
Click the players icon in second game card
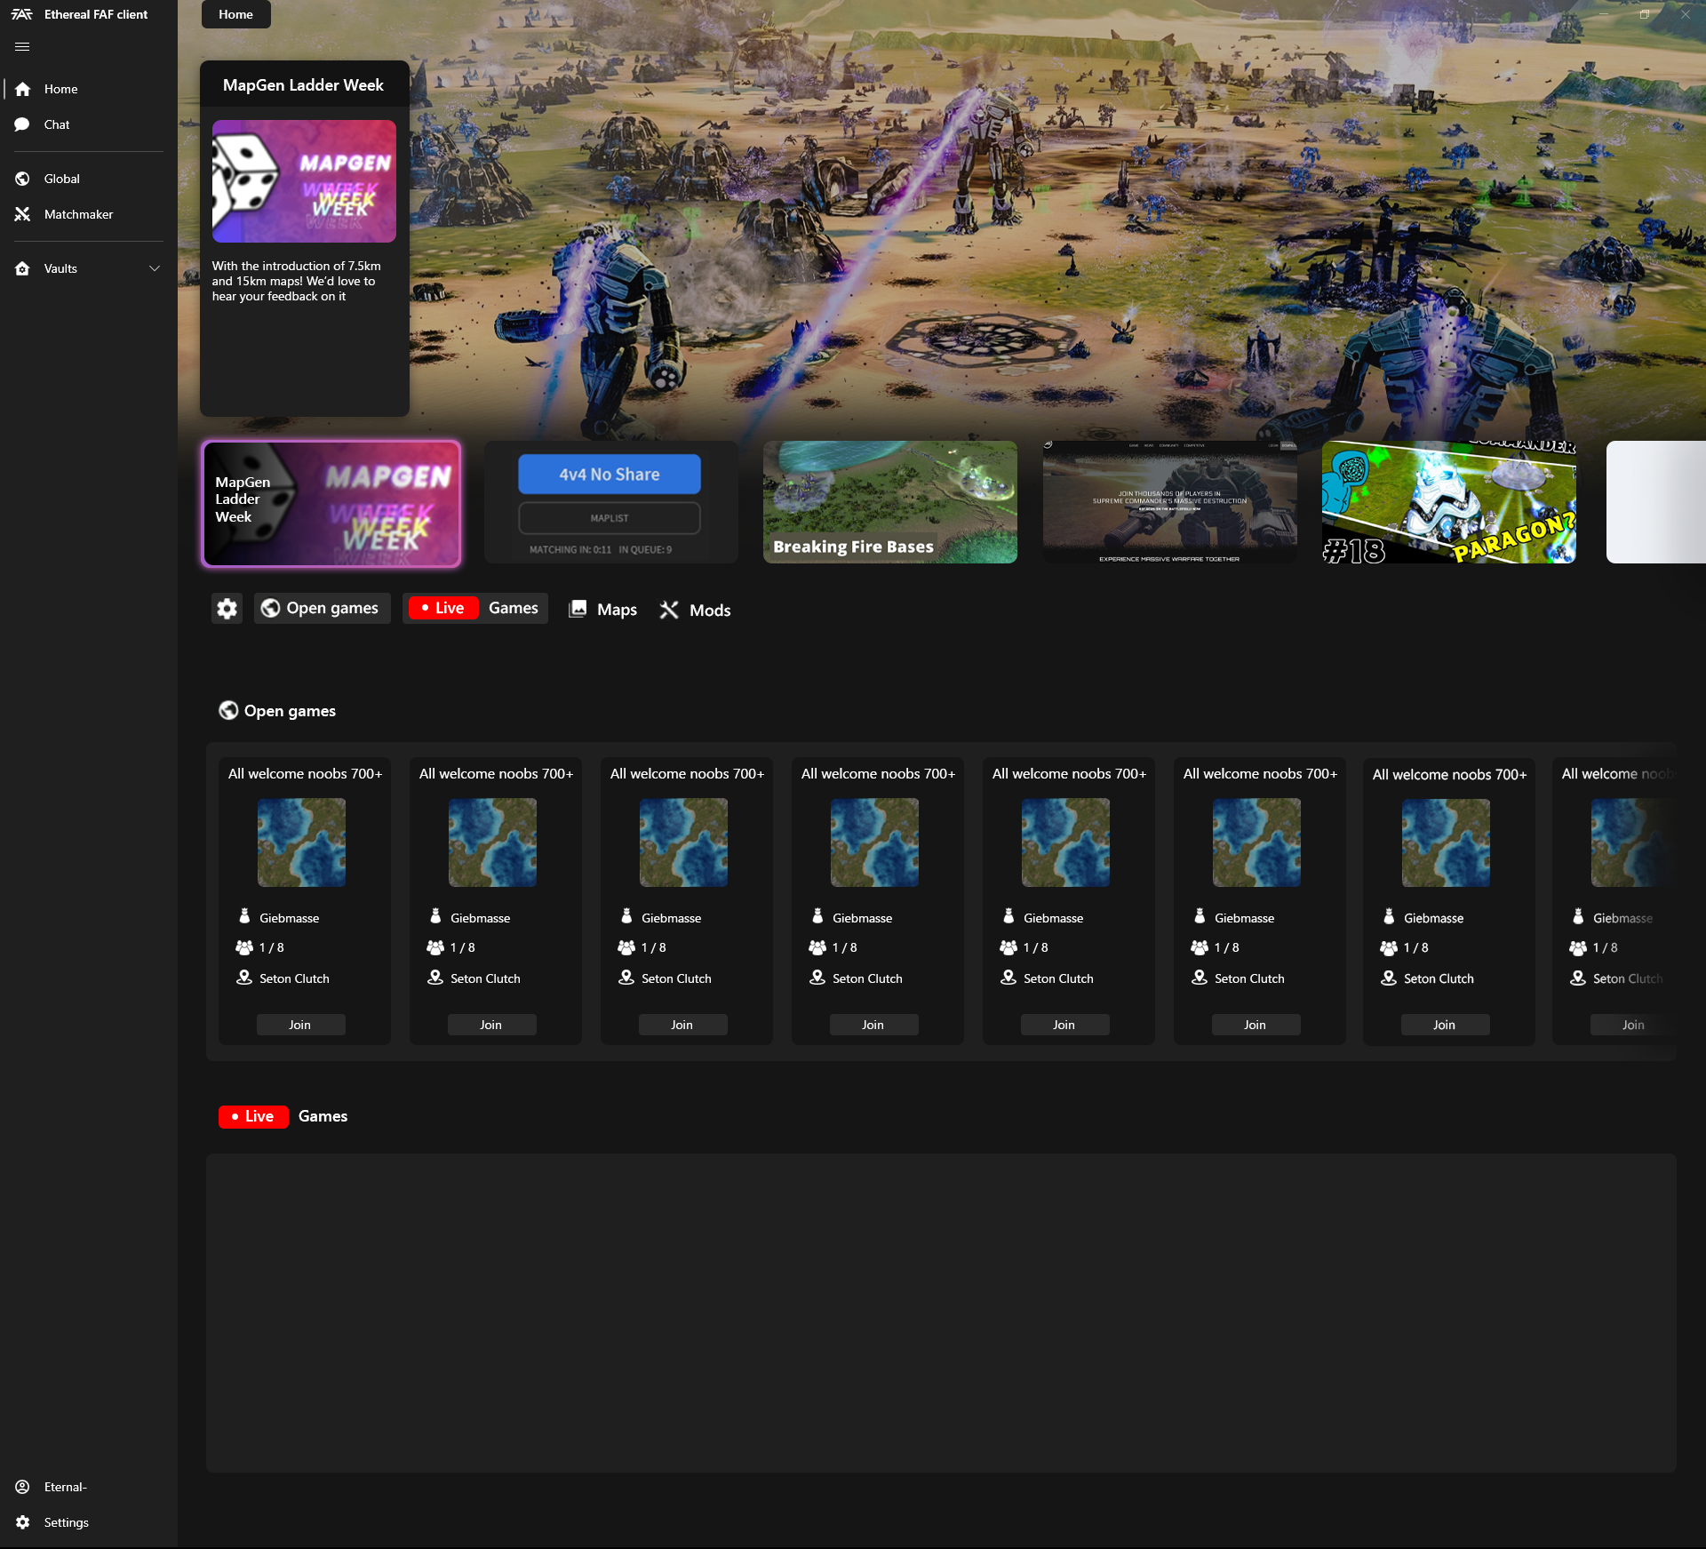click(x=435, y=947)
